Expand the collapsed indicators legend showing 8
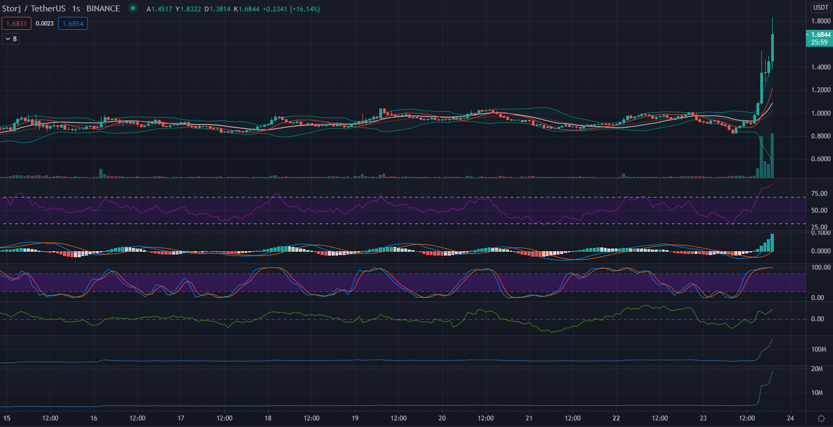Image resolution: width=833 pixels, height=427 pixels. (x=11, y=39)
